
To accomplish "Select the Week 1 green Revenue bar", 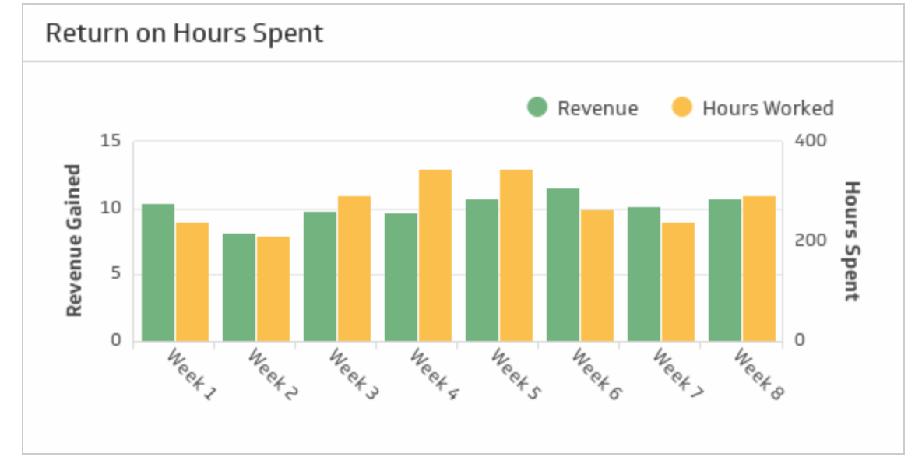I will coord(158,272).
